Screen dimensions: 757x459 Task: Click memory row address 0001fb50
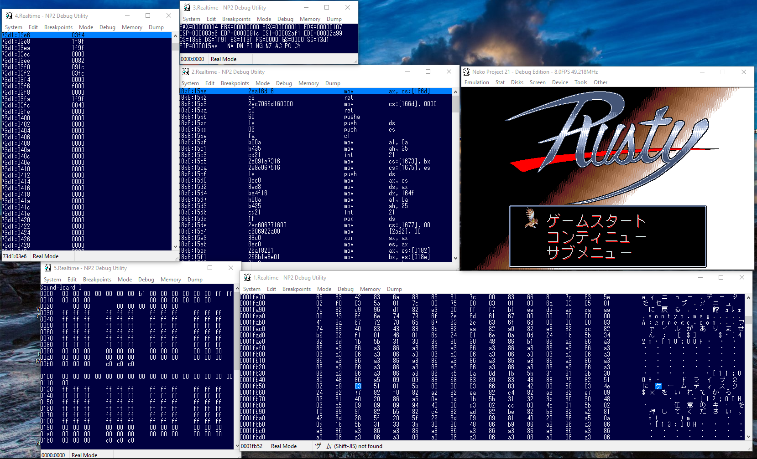253,386
